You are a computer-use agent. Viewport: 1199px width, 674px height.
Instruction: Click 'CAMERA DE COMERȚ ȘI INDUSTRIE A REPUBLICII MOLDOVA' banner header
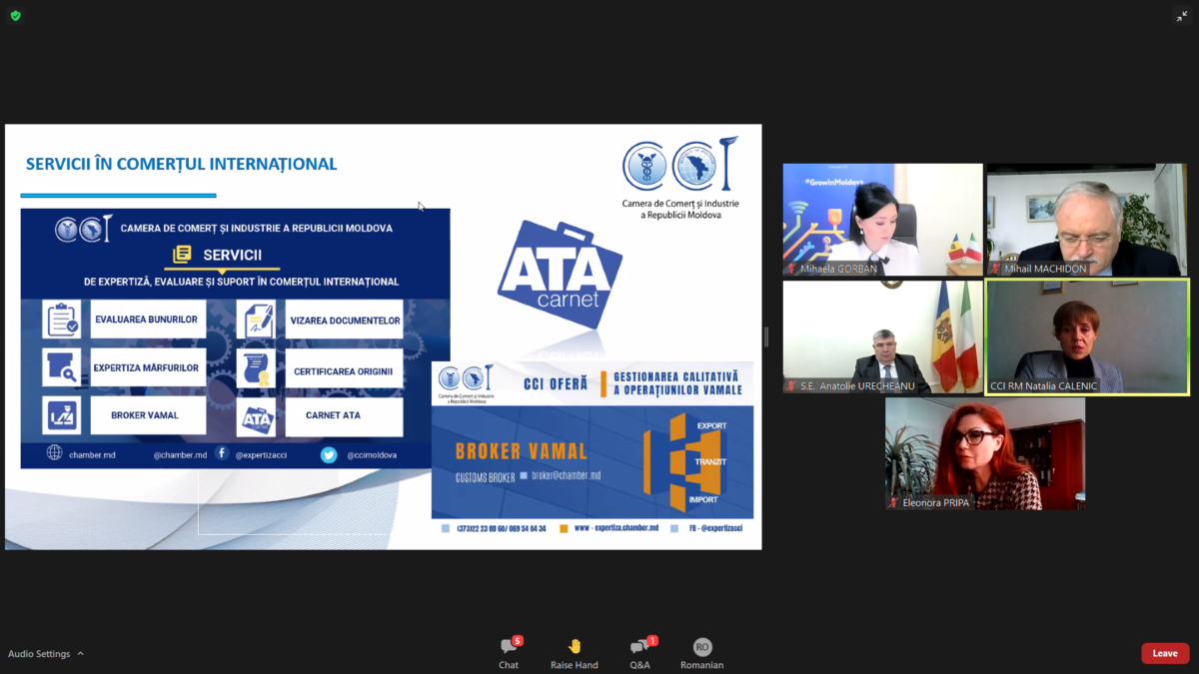pos(257,228)
